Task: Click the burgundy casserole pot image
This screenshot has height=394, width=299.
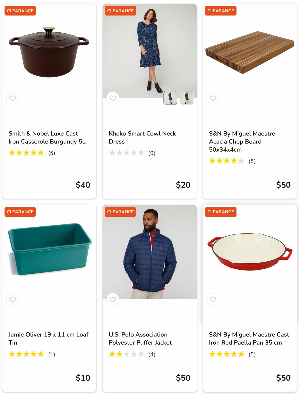Action: pyautogui.click(x=49, y=52)
